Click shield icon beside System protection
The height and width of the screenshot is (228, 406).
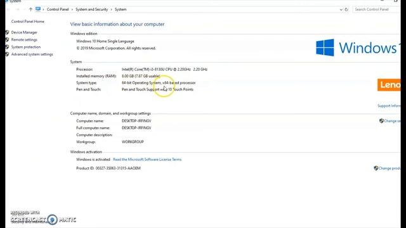(x=7, y=47)
